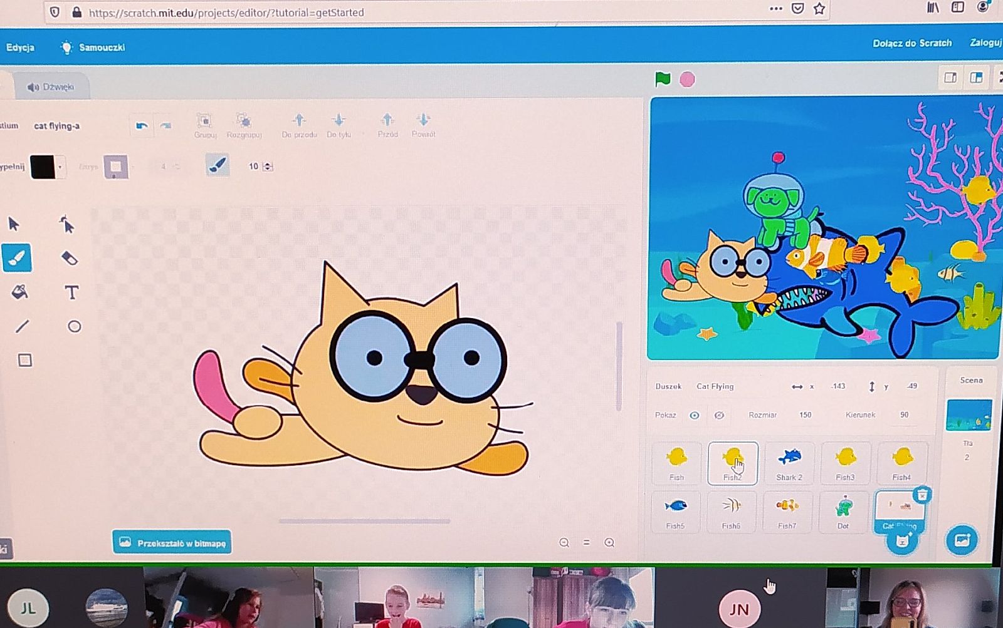Click the x position field -143
The image size is (1003, 628).
[x=838, y=386]
